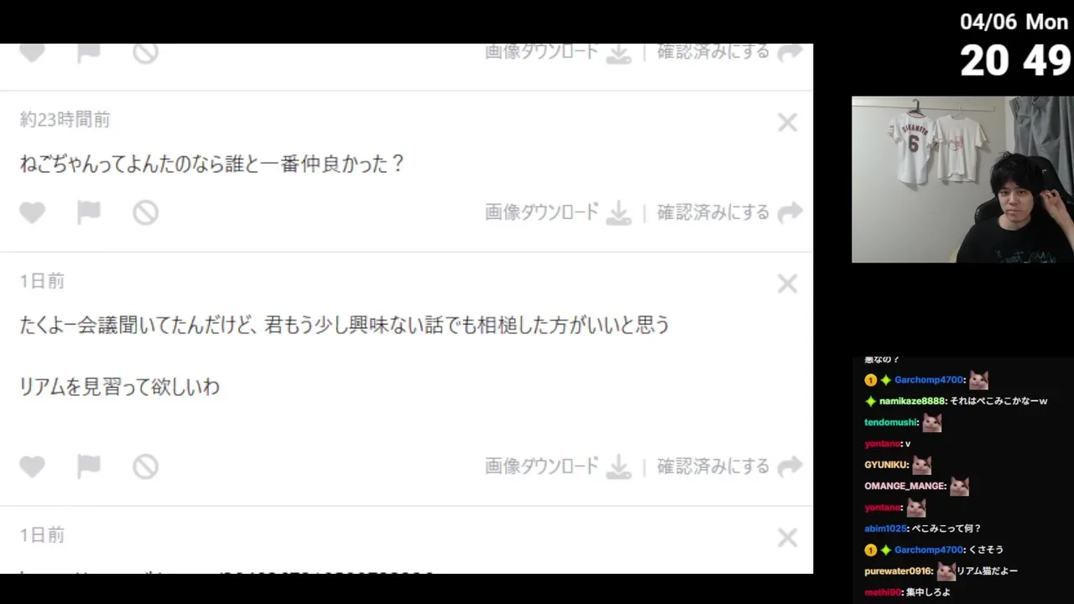1074x604 pixels.
Task: Report the たくよー会議 message with flag
Action: click(88, 466)
